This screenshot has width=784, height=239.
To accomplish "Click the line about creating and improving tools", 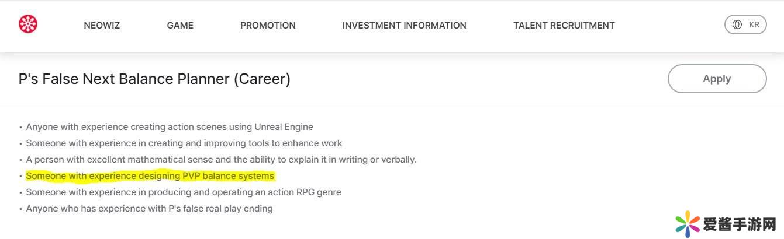I will click(x=184, y=143).
